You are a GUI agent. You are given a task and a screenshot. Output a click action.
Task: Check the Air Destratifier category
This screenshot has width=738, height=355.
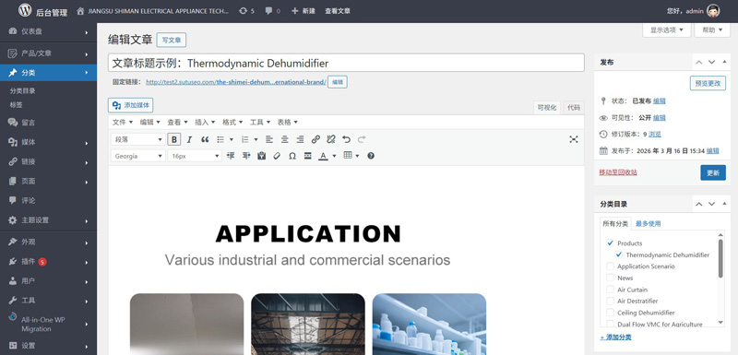coord(611,301)
